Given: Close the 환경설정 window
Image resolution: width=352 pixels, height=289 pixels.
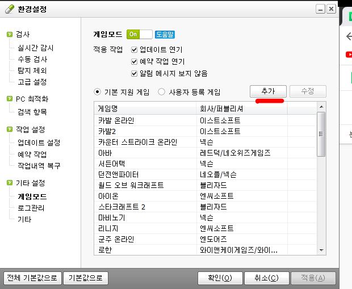Looking at the screenshot, I should 331,9.
